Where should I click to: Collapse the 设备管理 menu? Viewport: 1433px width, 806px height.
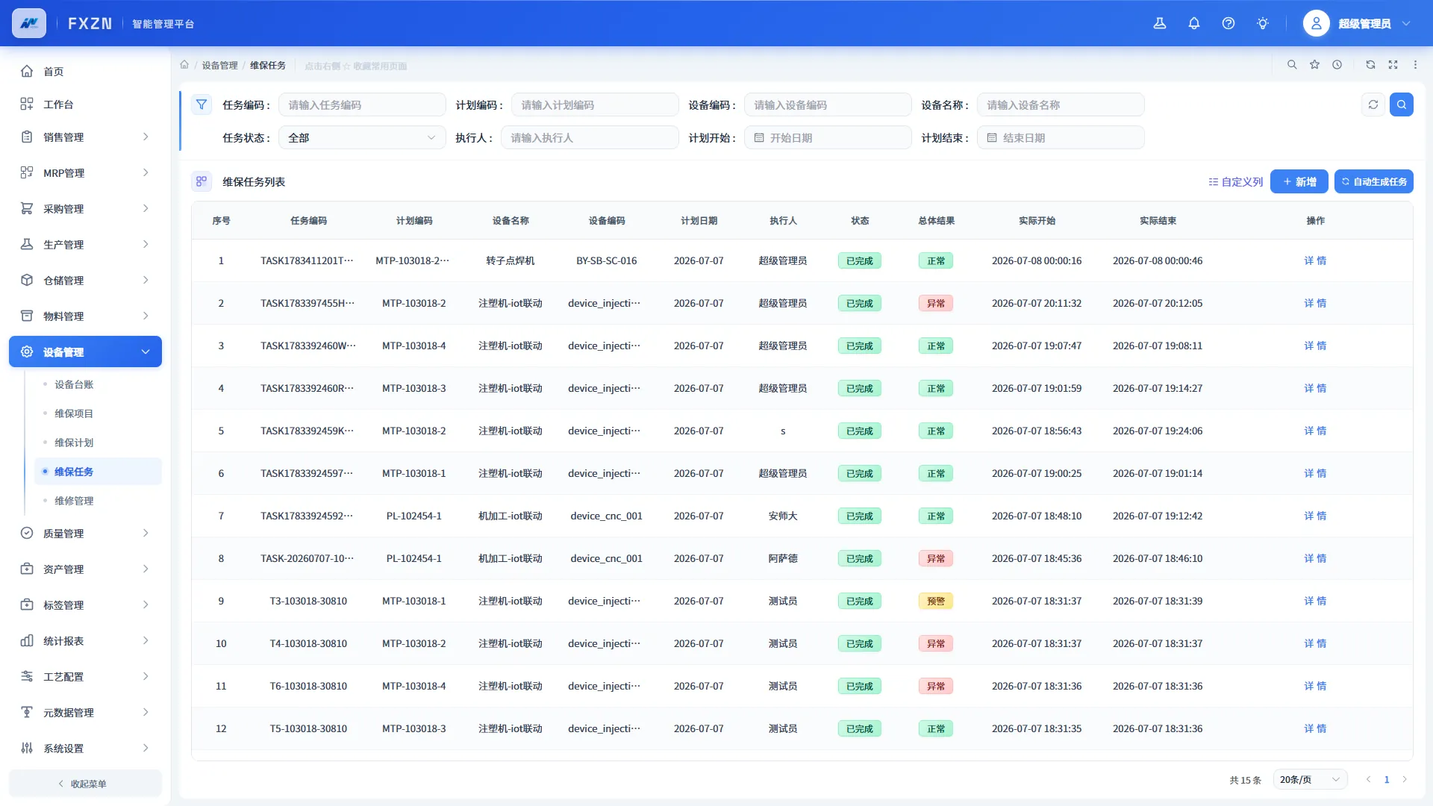(x=85, y=352)
